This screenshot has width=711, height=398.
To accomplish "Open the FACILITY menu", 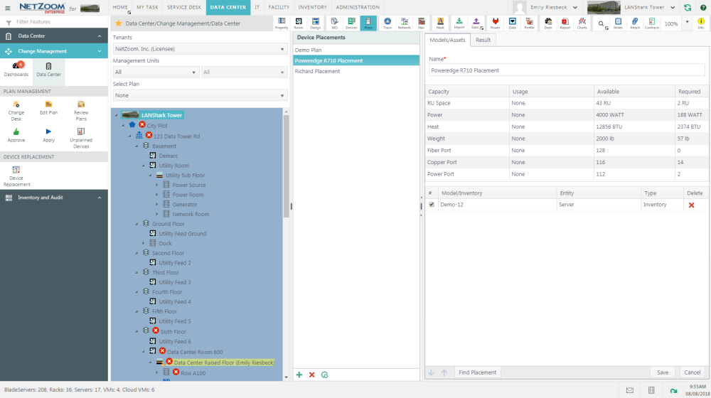I will [x=279, y=7].
